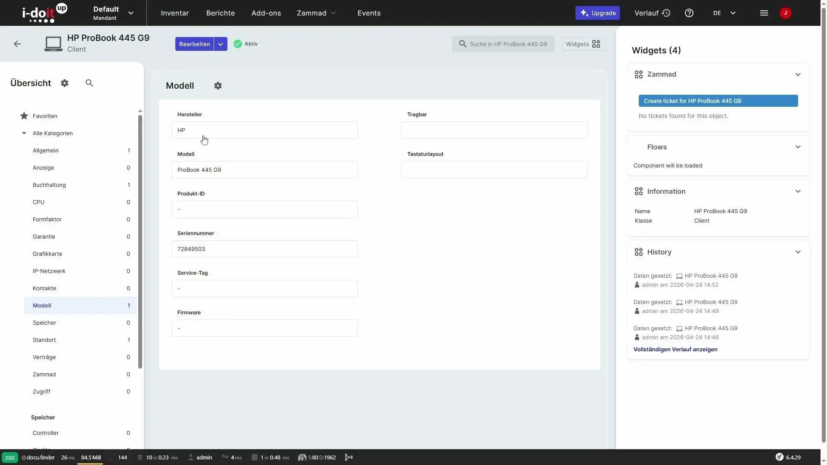Select the Verträge category
The image size is (827, 465).
[x=81, y=357]
